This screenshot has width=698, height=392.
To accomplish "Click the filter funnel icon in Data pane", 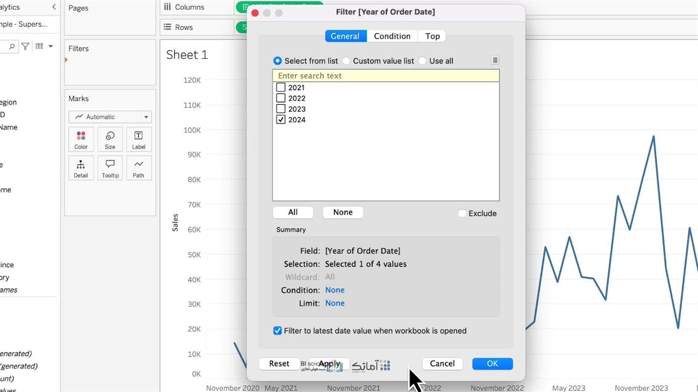I will pyautogui.click(x=25, y=47).
